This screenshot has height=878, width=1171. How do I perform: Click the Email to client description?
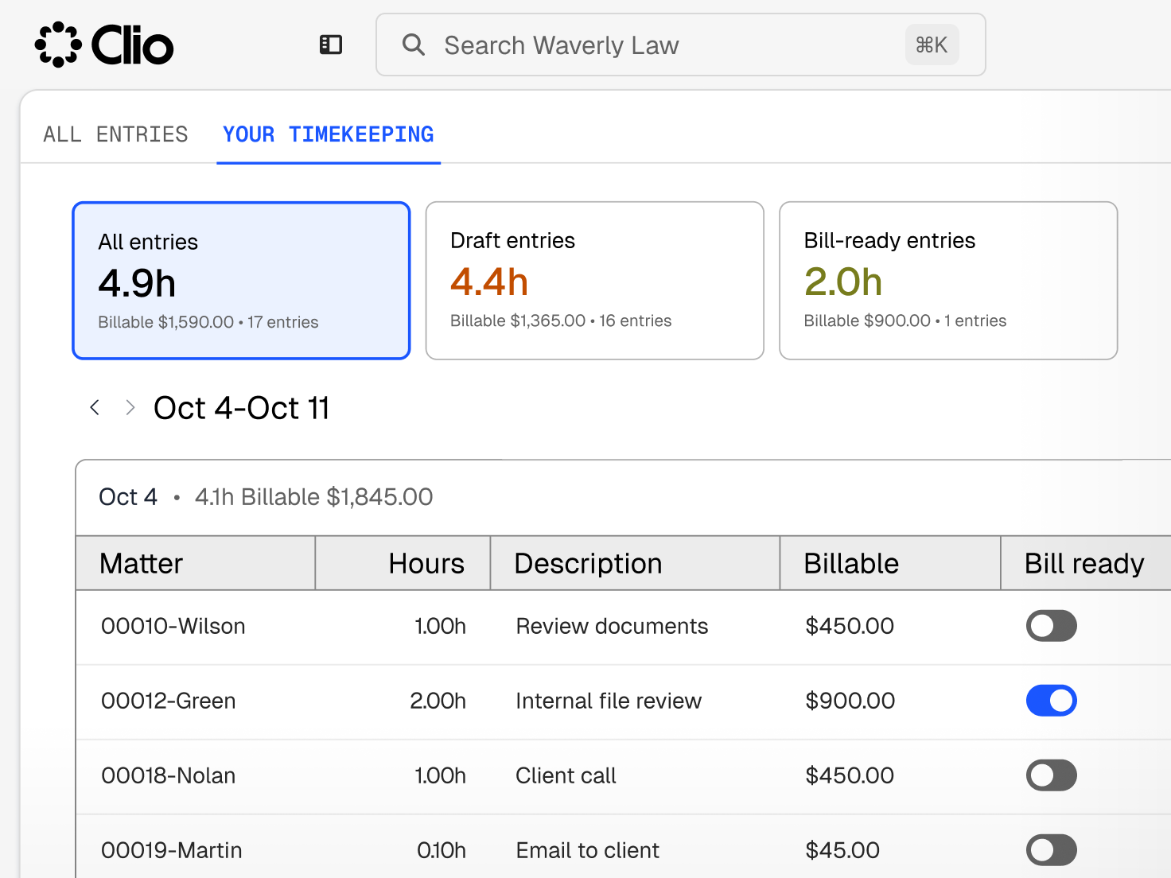point(588,850)
